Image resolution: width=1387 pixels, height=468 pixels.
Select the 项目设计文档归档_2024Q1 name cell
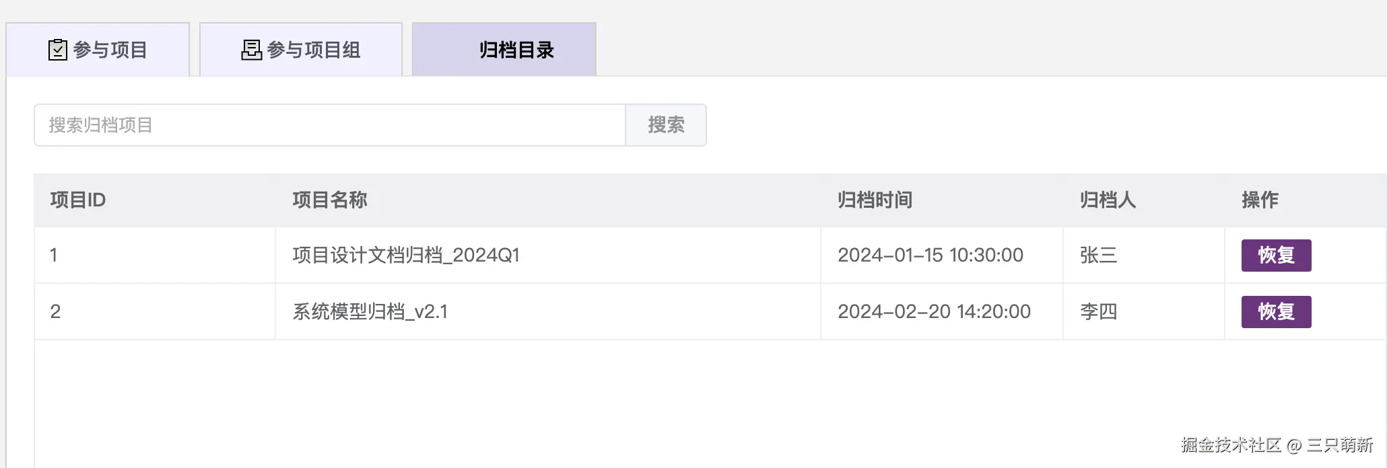[x=406, y=256]
